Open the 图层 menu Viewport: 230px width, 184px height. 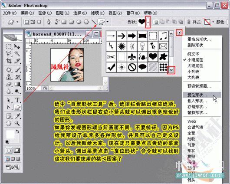(x=62, y=13)
